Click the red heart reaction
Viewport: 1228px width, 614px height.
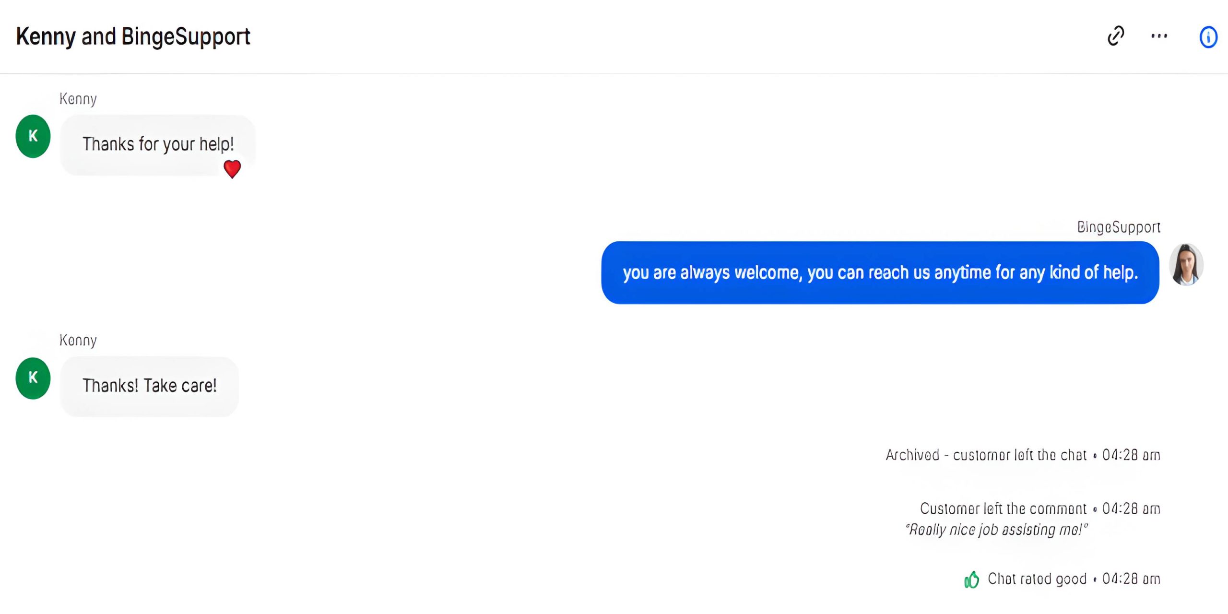[232, 169]
